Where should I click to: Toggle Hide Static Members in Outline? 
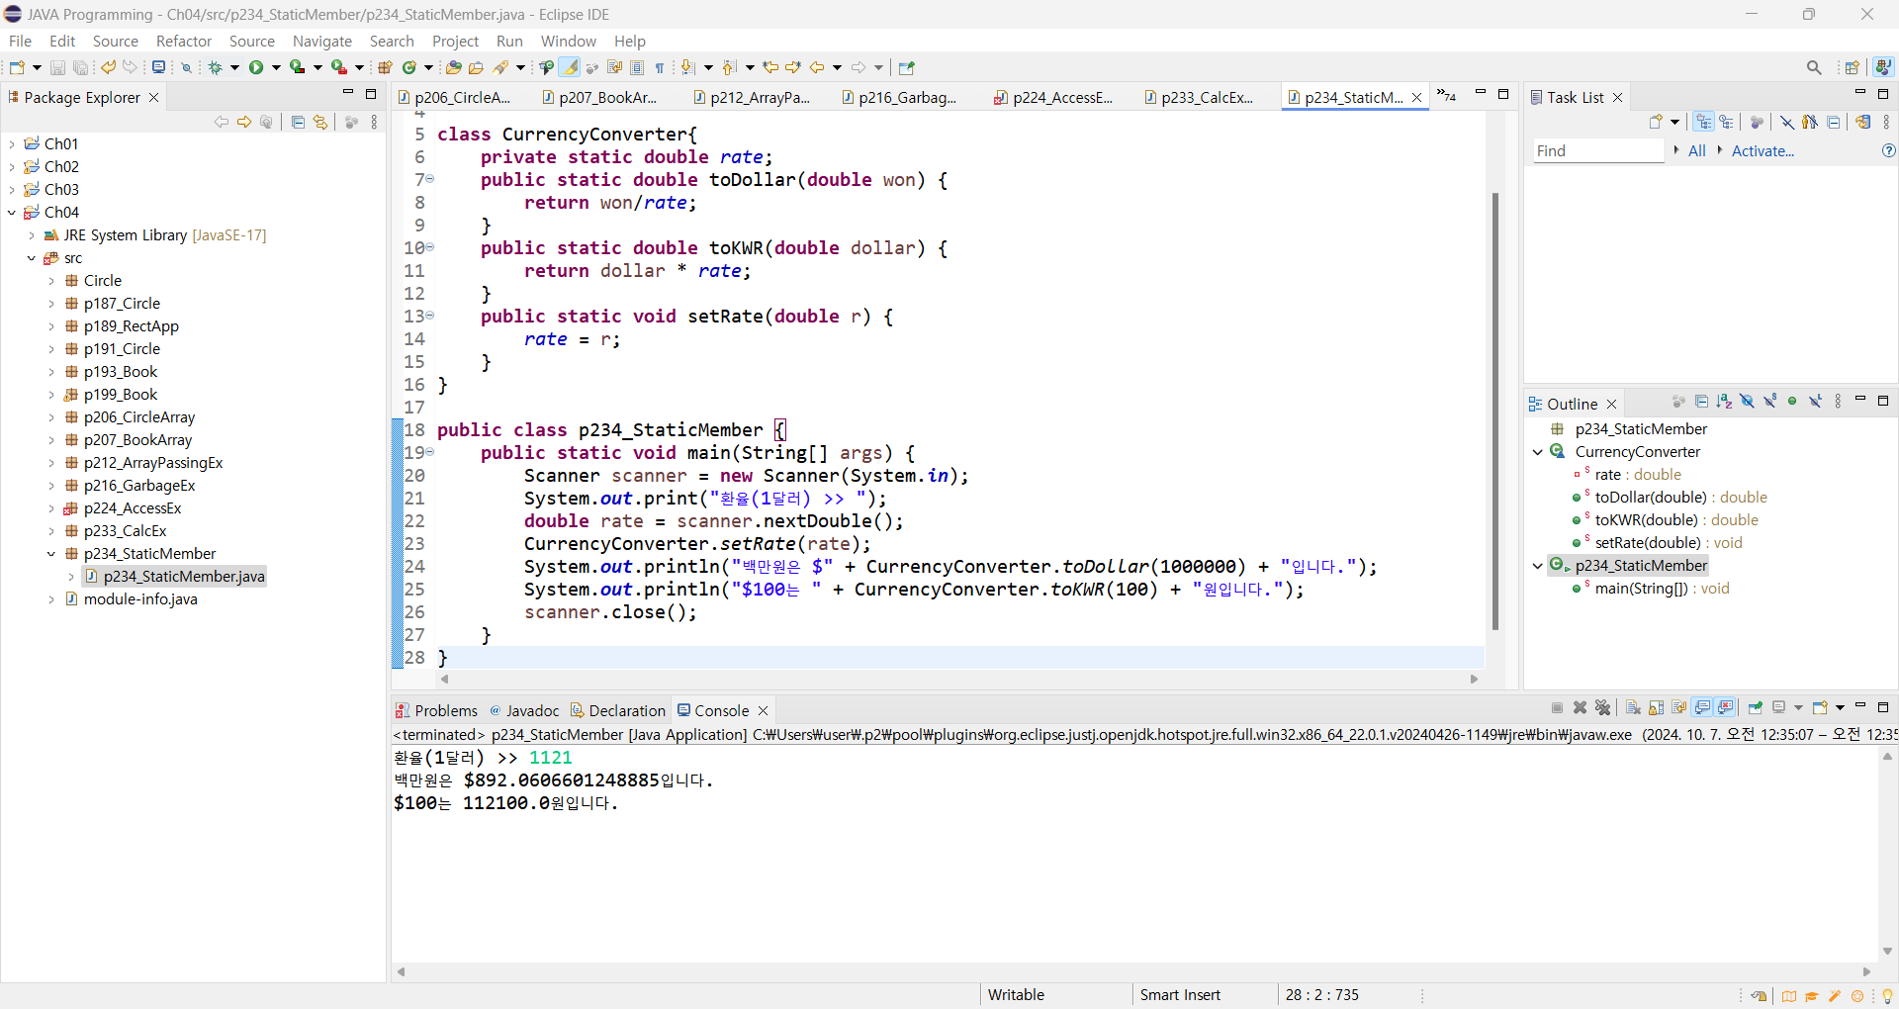tap(1769, 402)
